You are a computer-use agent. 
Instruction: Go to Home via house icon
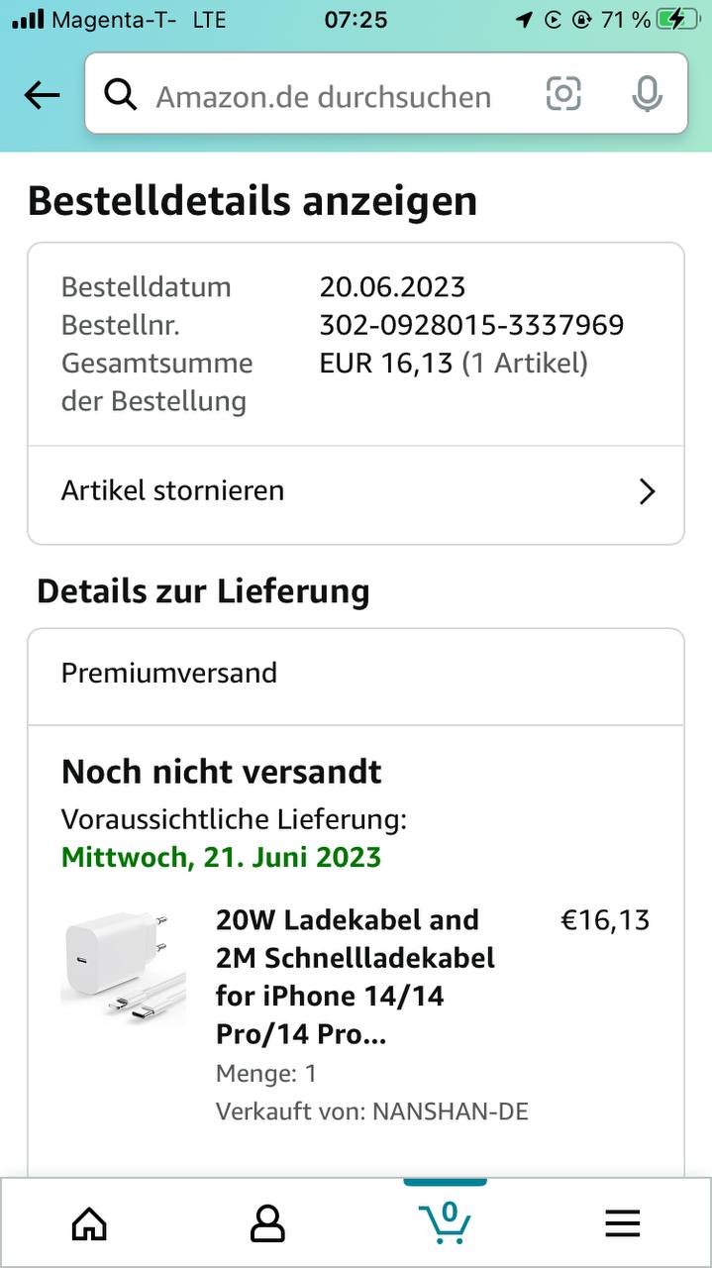click(89, 1224)
